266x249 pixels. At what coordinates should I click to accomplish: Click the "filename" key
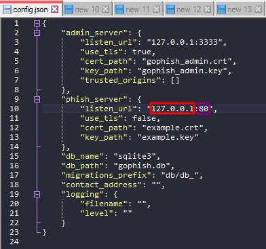click(x=104, y=204)
